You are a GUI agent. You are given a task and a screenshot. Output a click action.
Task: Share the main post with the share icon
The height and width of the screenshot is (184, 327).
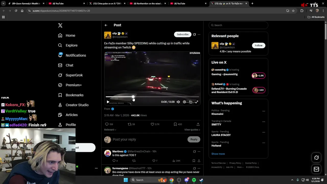pos(198,124)
